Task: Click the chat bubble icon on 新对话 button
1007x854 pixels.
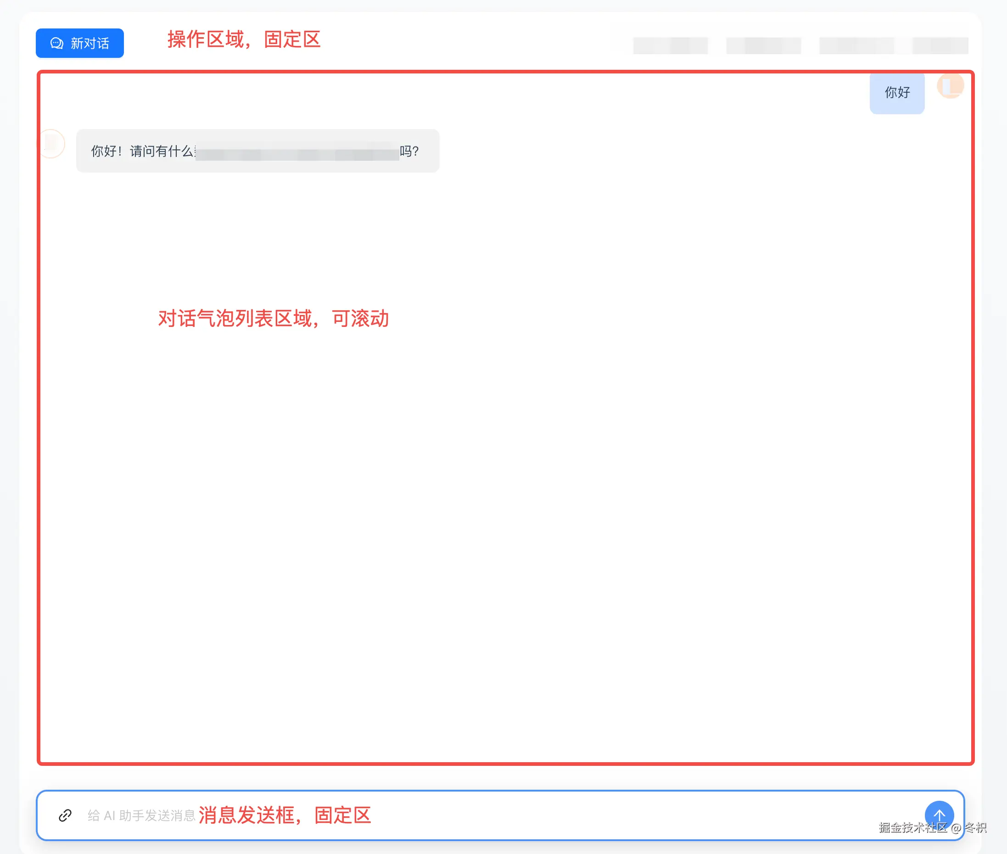Action: (56, 43)
